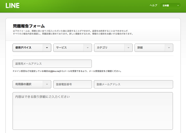Open the 日本語 language selector
This screenshot has height=133, width=186.
pyautogui.click(x=170, y=6)
